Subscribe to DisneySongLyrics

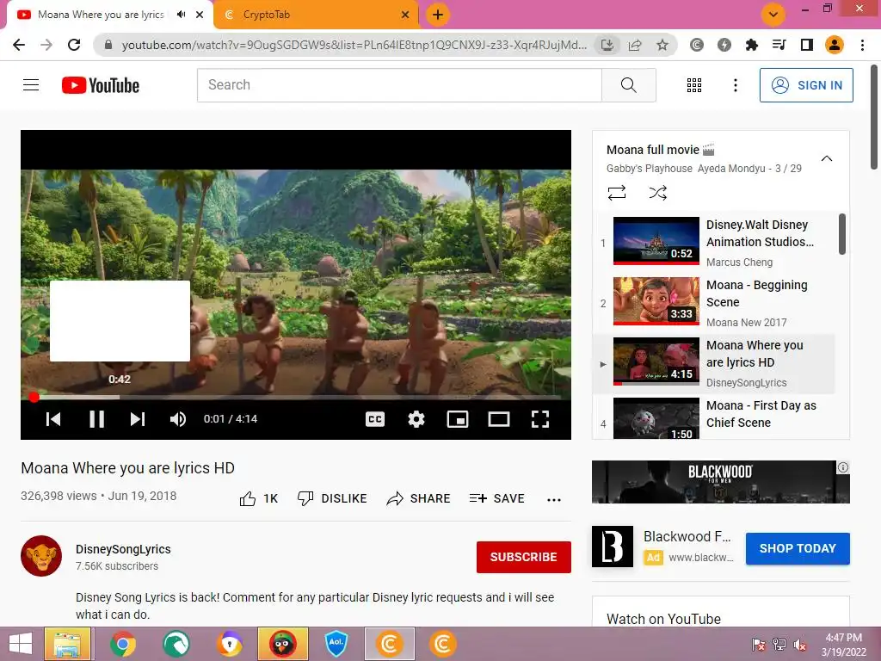point(524,557)
